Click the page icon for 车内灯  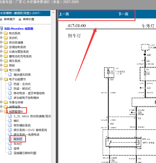click(x=10, y=144)
